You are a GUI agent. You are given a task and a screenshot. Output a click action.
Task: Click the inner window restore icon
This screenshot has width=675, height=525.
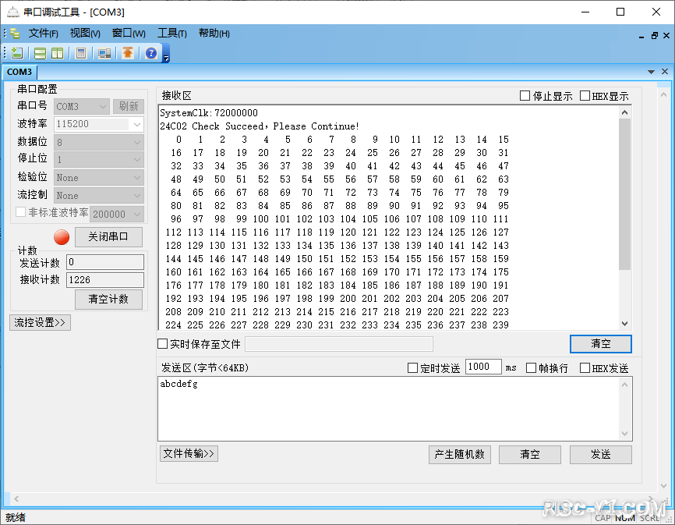tap(654, 36)
